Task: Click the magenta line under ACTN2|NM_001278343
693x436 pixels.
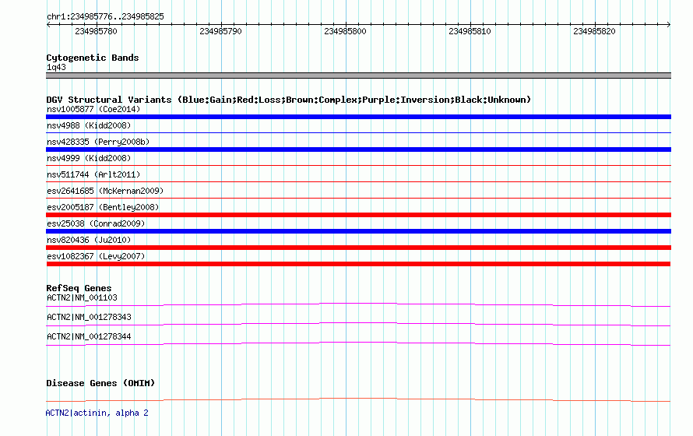Action: coord(358,324)
